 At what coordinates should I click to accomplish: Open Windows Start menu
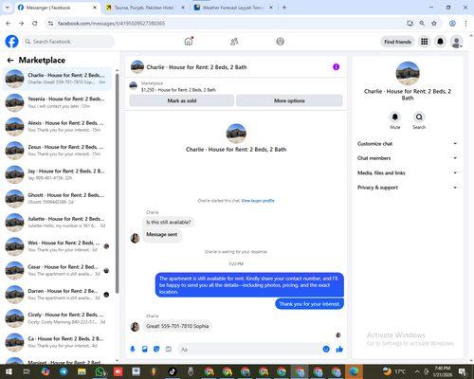coord(9,371)
